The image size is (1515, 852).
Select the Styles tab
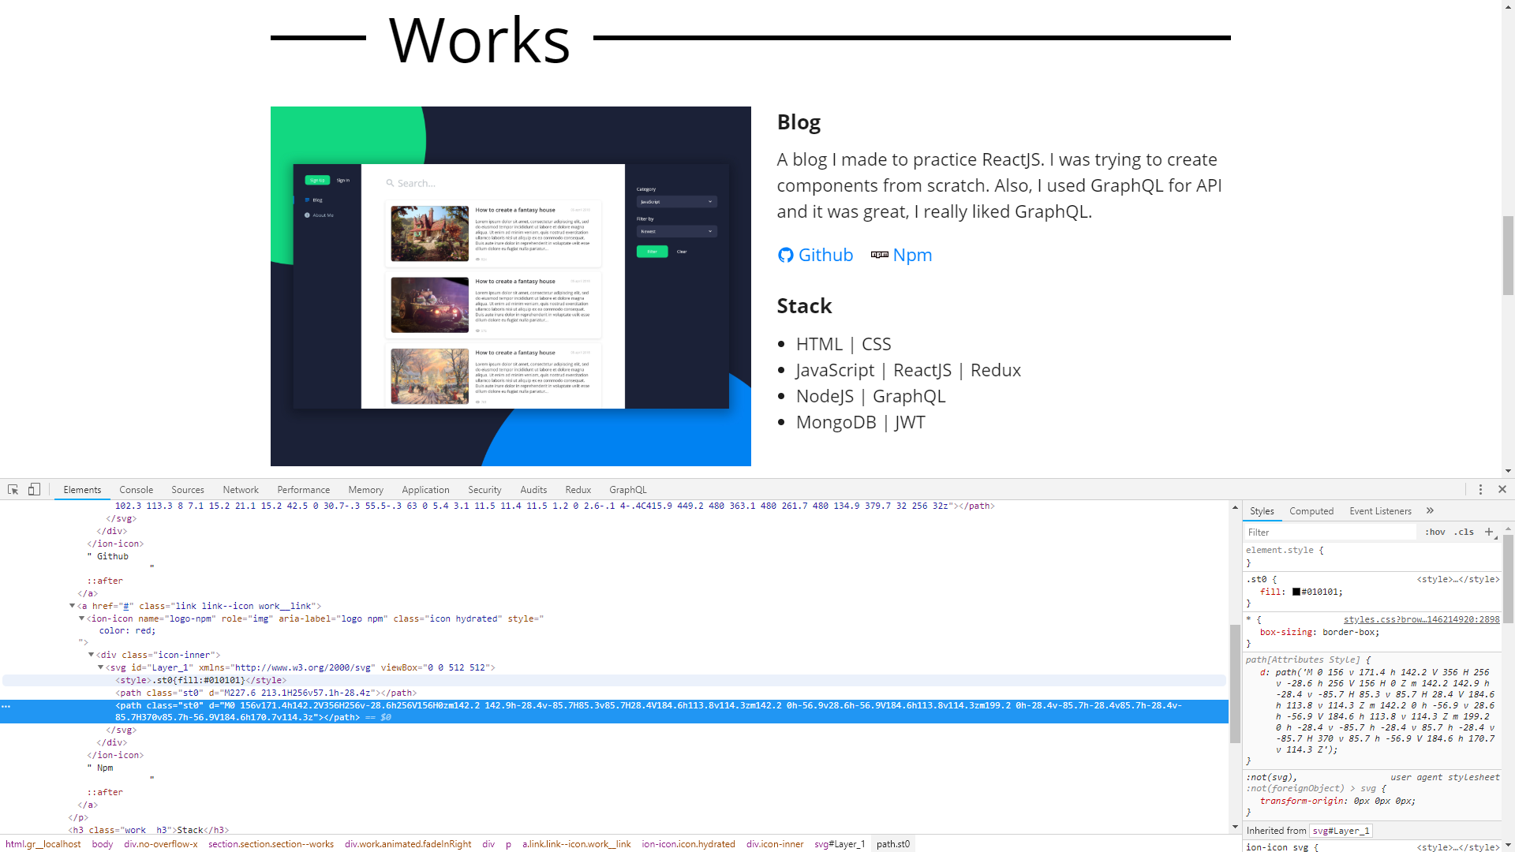tap(1262, 511)
